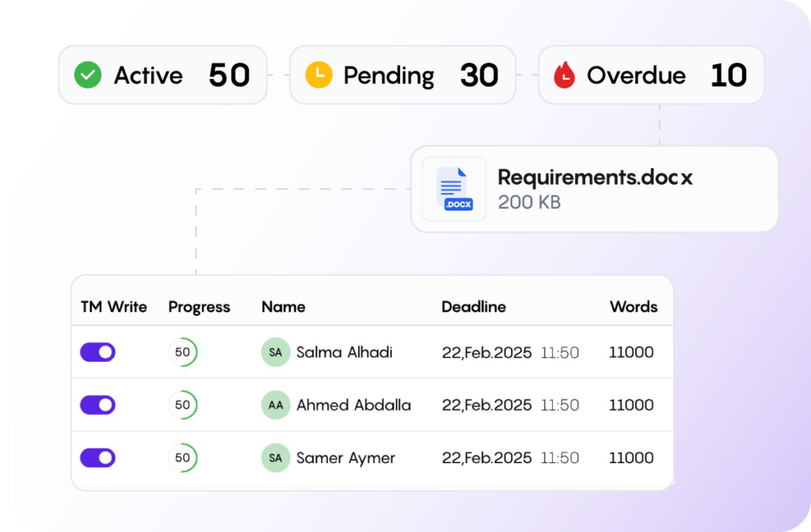Sort by the Deadline column header
This screenshot has width=811, height=532.
click(x=474, y=307)
